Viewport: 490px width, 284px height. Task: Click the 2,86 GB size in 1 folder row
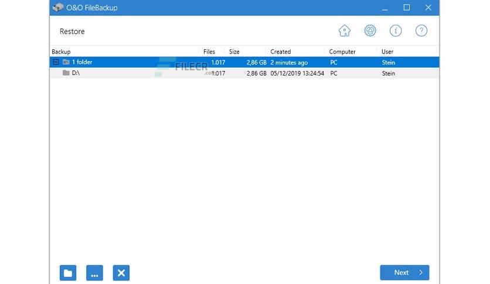click(256, 63)
